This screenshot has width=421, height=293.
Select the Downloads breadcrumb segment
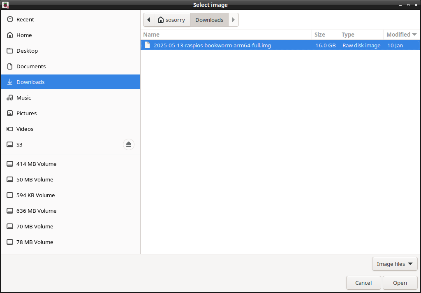(x=209, y=20)
